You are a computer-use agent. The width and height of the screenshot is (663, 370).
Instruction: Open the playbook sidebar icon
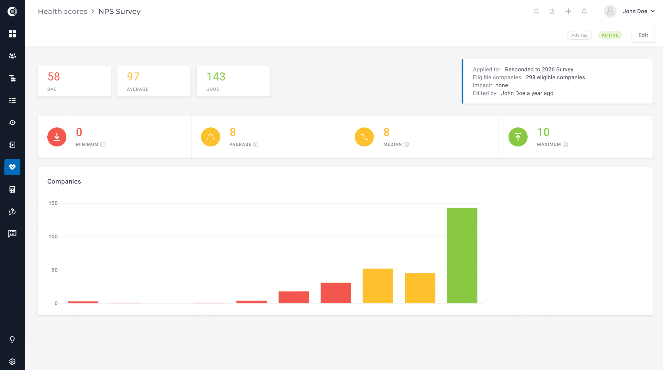pos(12,145)
